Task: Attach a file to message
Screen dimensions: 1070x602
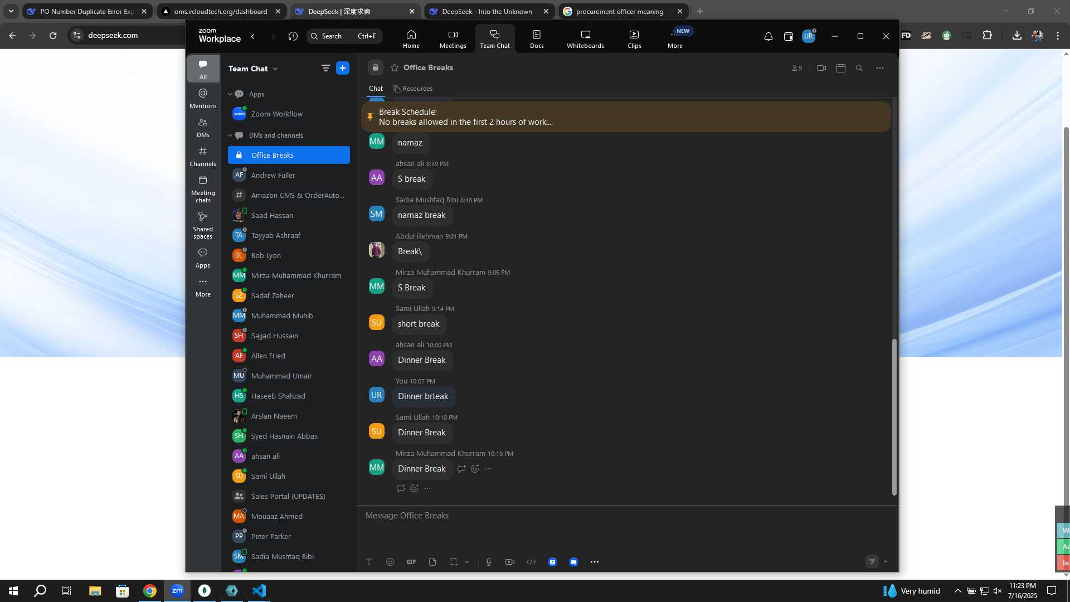Action: pos(432,562)
